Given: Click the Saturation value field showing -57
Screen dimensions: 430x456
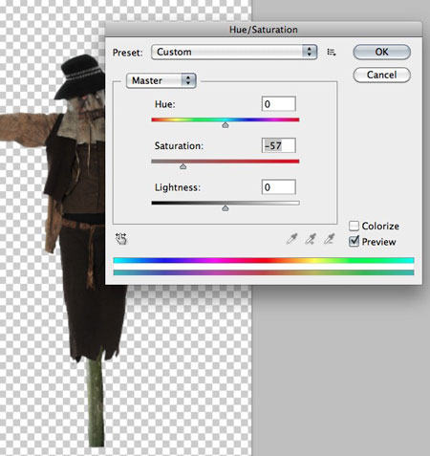Looking at the screenshot, I should [279, 145].
